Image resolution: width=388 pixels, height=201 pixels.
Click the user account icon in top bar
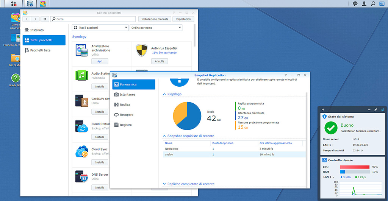[x=364, y=4]
